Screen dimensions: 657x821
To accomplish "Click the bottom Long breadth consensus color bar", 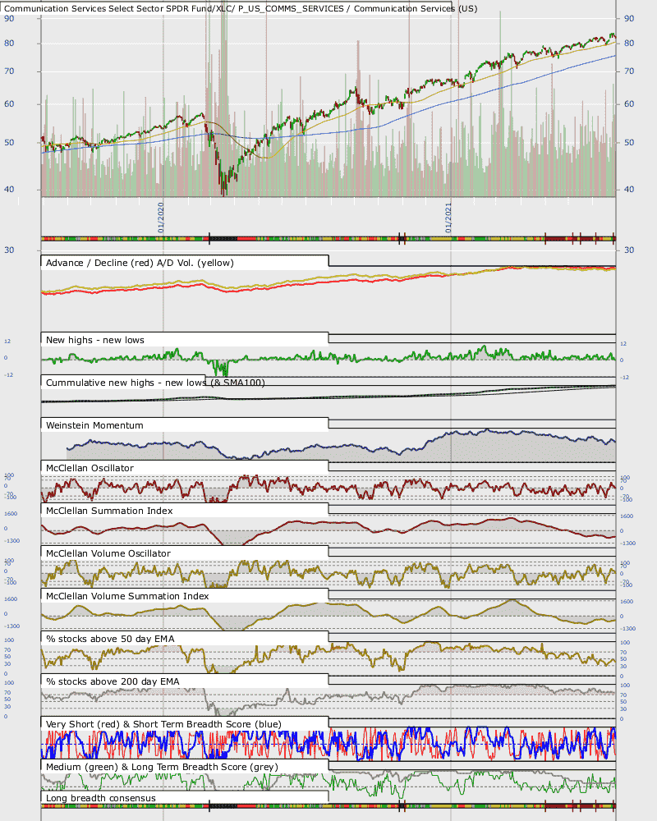I will (328, 806).
